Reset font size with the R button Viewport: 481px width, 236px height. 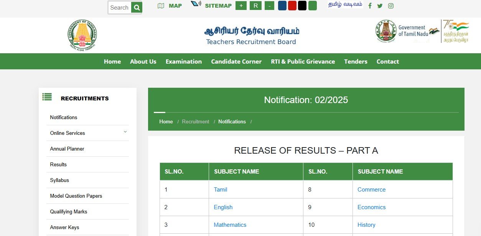255,5
